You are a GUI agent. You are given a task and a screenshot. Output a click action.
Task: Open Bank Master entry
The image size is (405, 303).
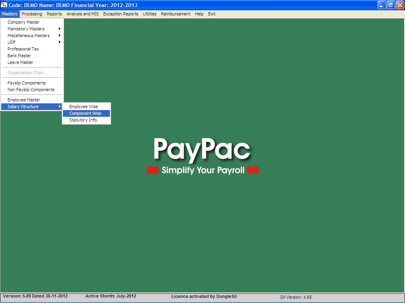32,56
